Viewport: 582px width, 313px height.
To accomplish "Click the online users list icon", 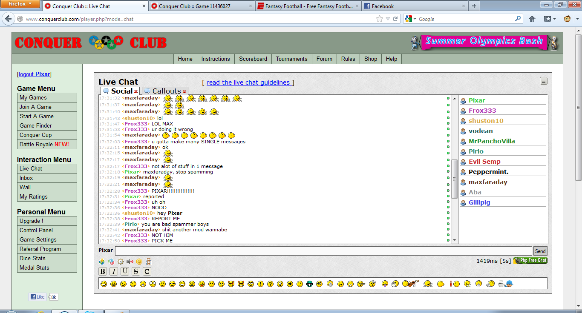I will (x=149, y=262).
